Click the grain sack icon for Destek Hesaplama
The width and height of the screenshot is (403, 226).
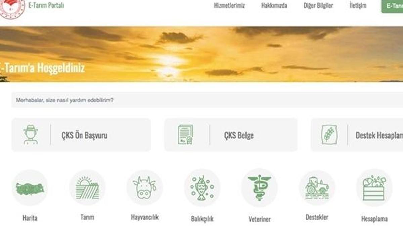pyautogui.click(x=329, y=134)
